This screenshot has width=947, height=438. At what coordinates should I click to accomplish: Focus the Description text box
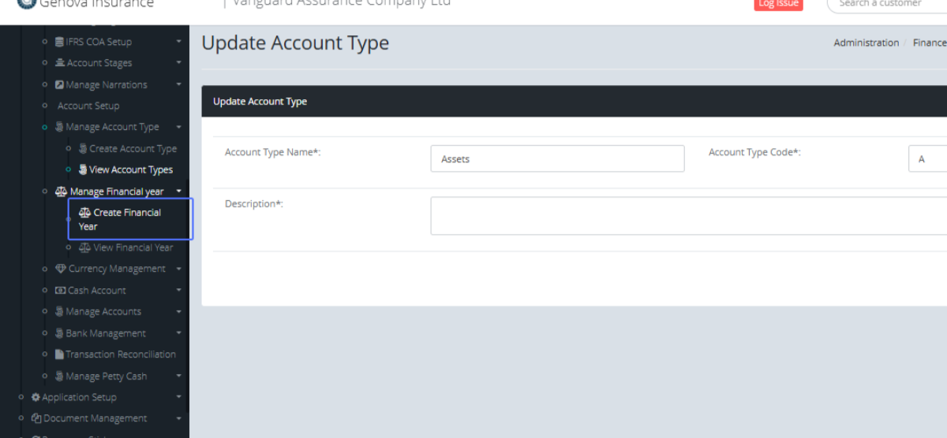click(x=687, y=216)
